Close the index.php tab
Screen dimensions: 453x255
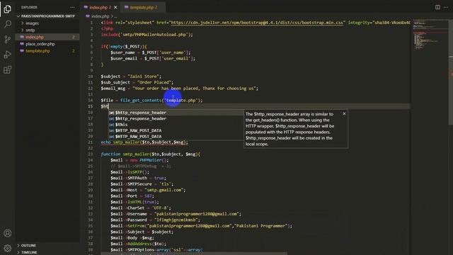(115, 8)
